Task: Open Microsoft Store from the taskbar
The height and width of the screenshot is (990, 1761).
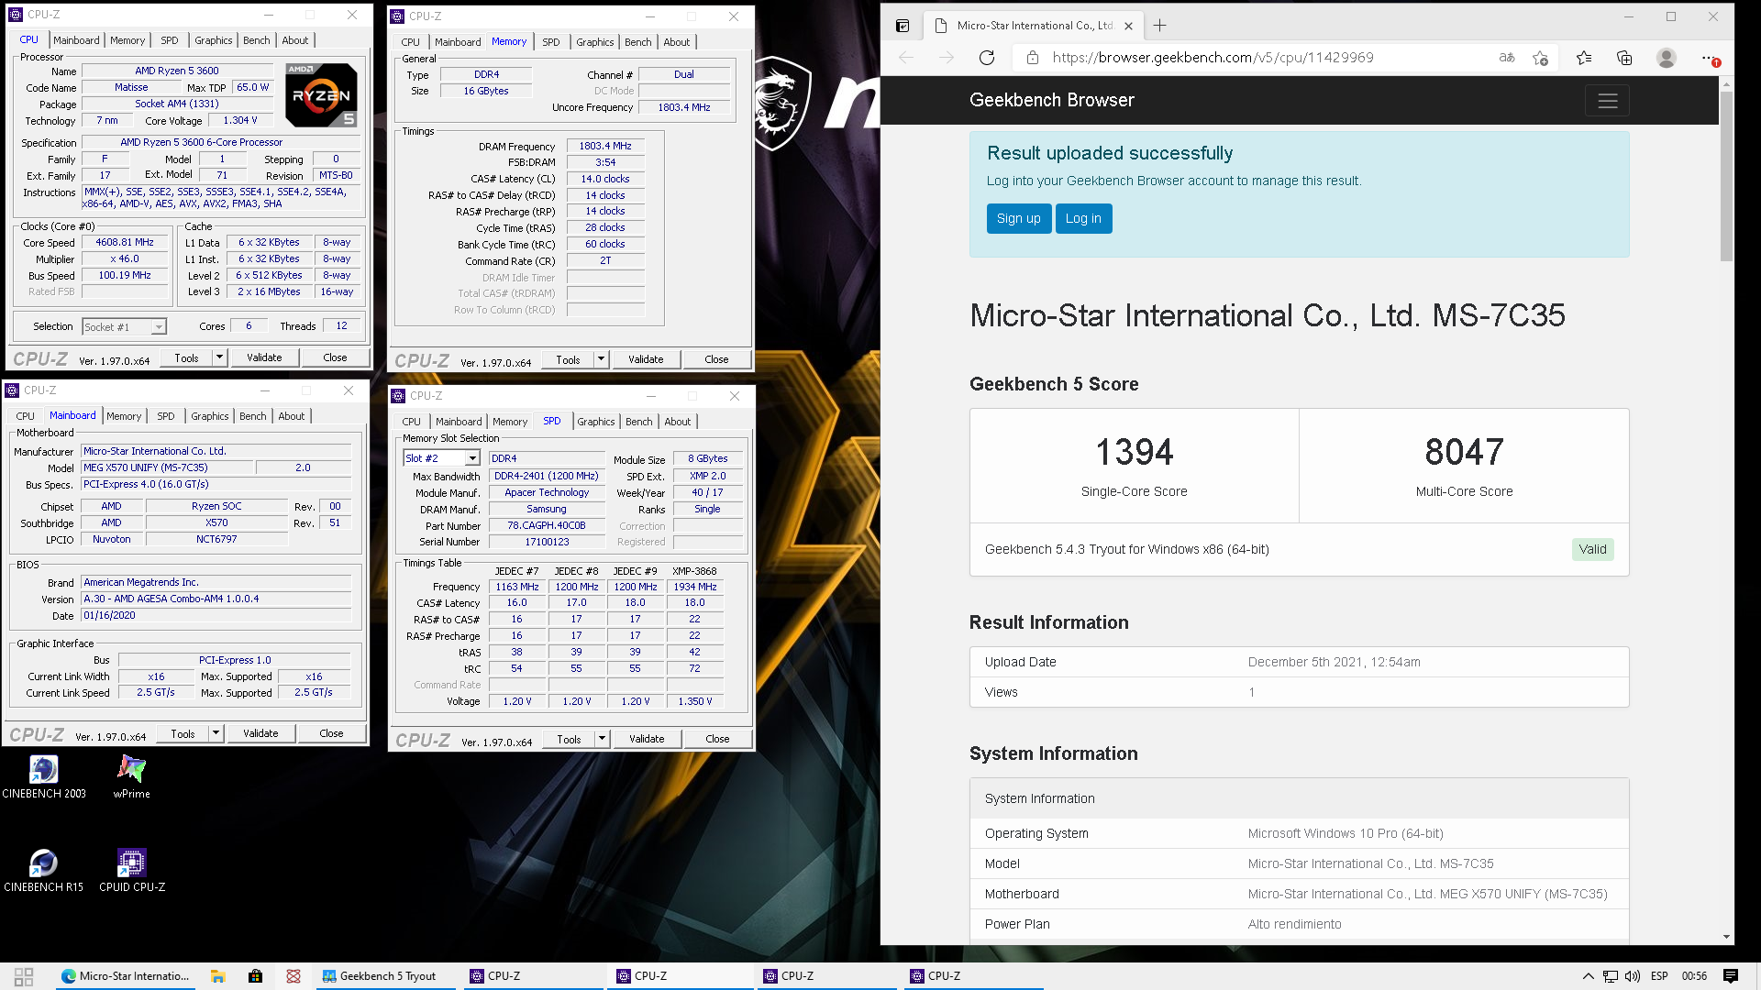Action: (x=256, y=976)
